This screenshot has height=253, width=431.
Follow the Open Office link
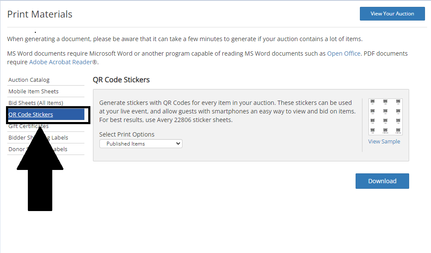click(x=344, y=54)
